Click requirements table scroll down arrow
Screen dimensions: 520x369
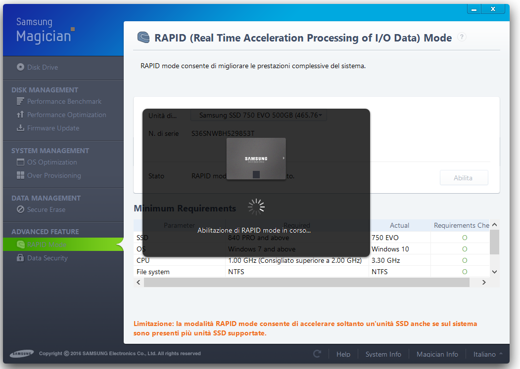point(494,272)
